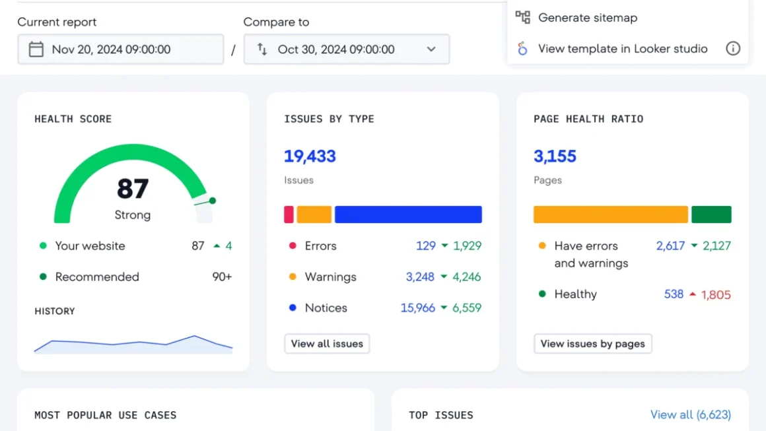Choose View template in Looker studio
This screenshot has width=766, height=431.
coord(623,48)
